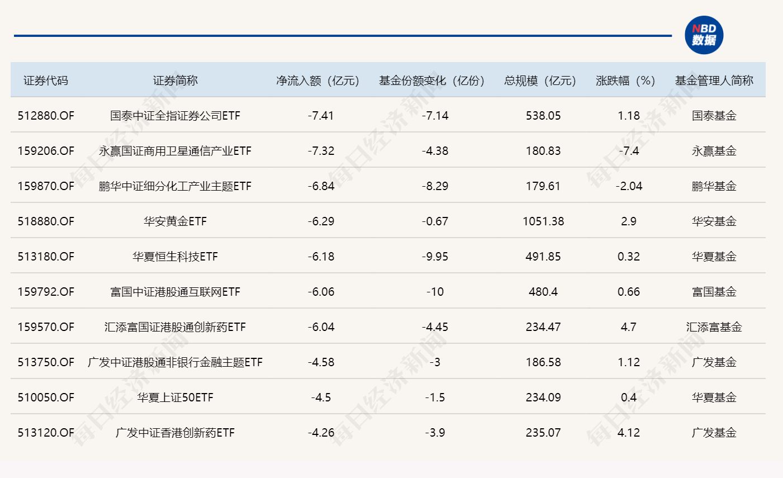Select code 510050.OF
Image resolution: width=783 pixels, height=478 pixels.
pyautogui.click(x=46, y=397)
